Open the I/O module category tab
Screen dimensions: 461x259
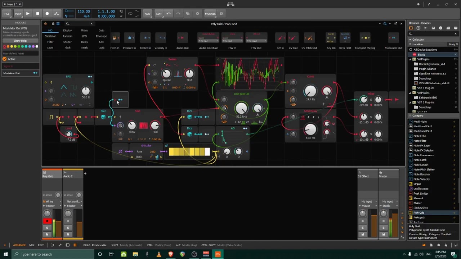(50, 31)
